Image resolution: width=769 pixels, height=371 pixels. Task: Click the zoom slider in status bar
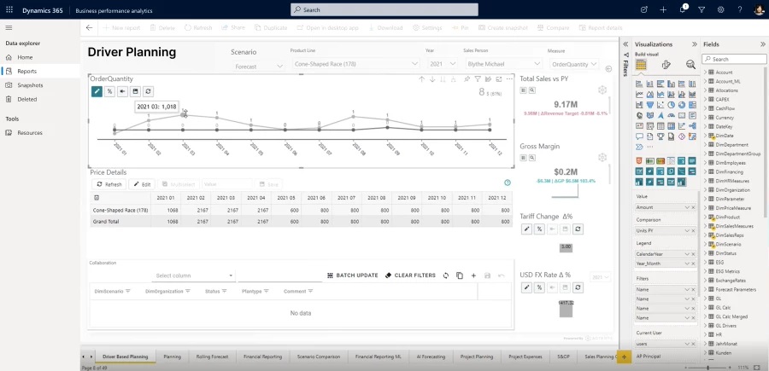pyautogui.click(x=709, y=367)
